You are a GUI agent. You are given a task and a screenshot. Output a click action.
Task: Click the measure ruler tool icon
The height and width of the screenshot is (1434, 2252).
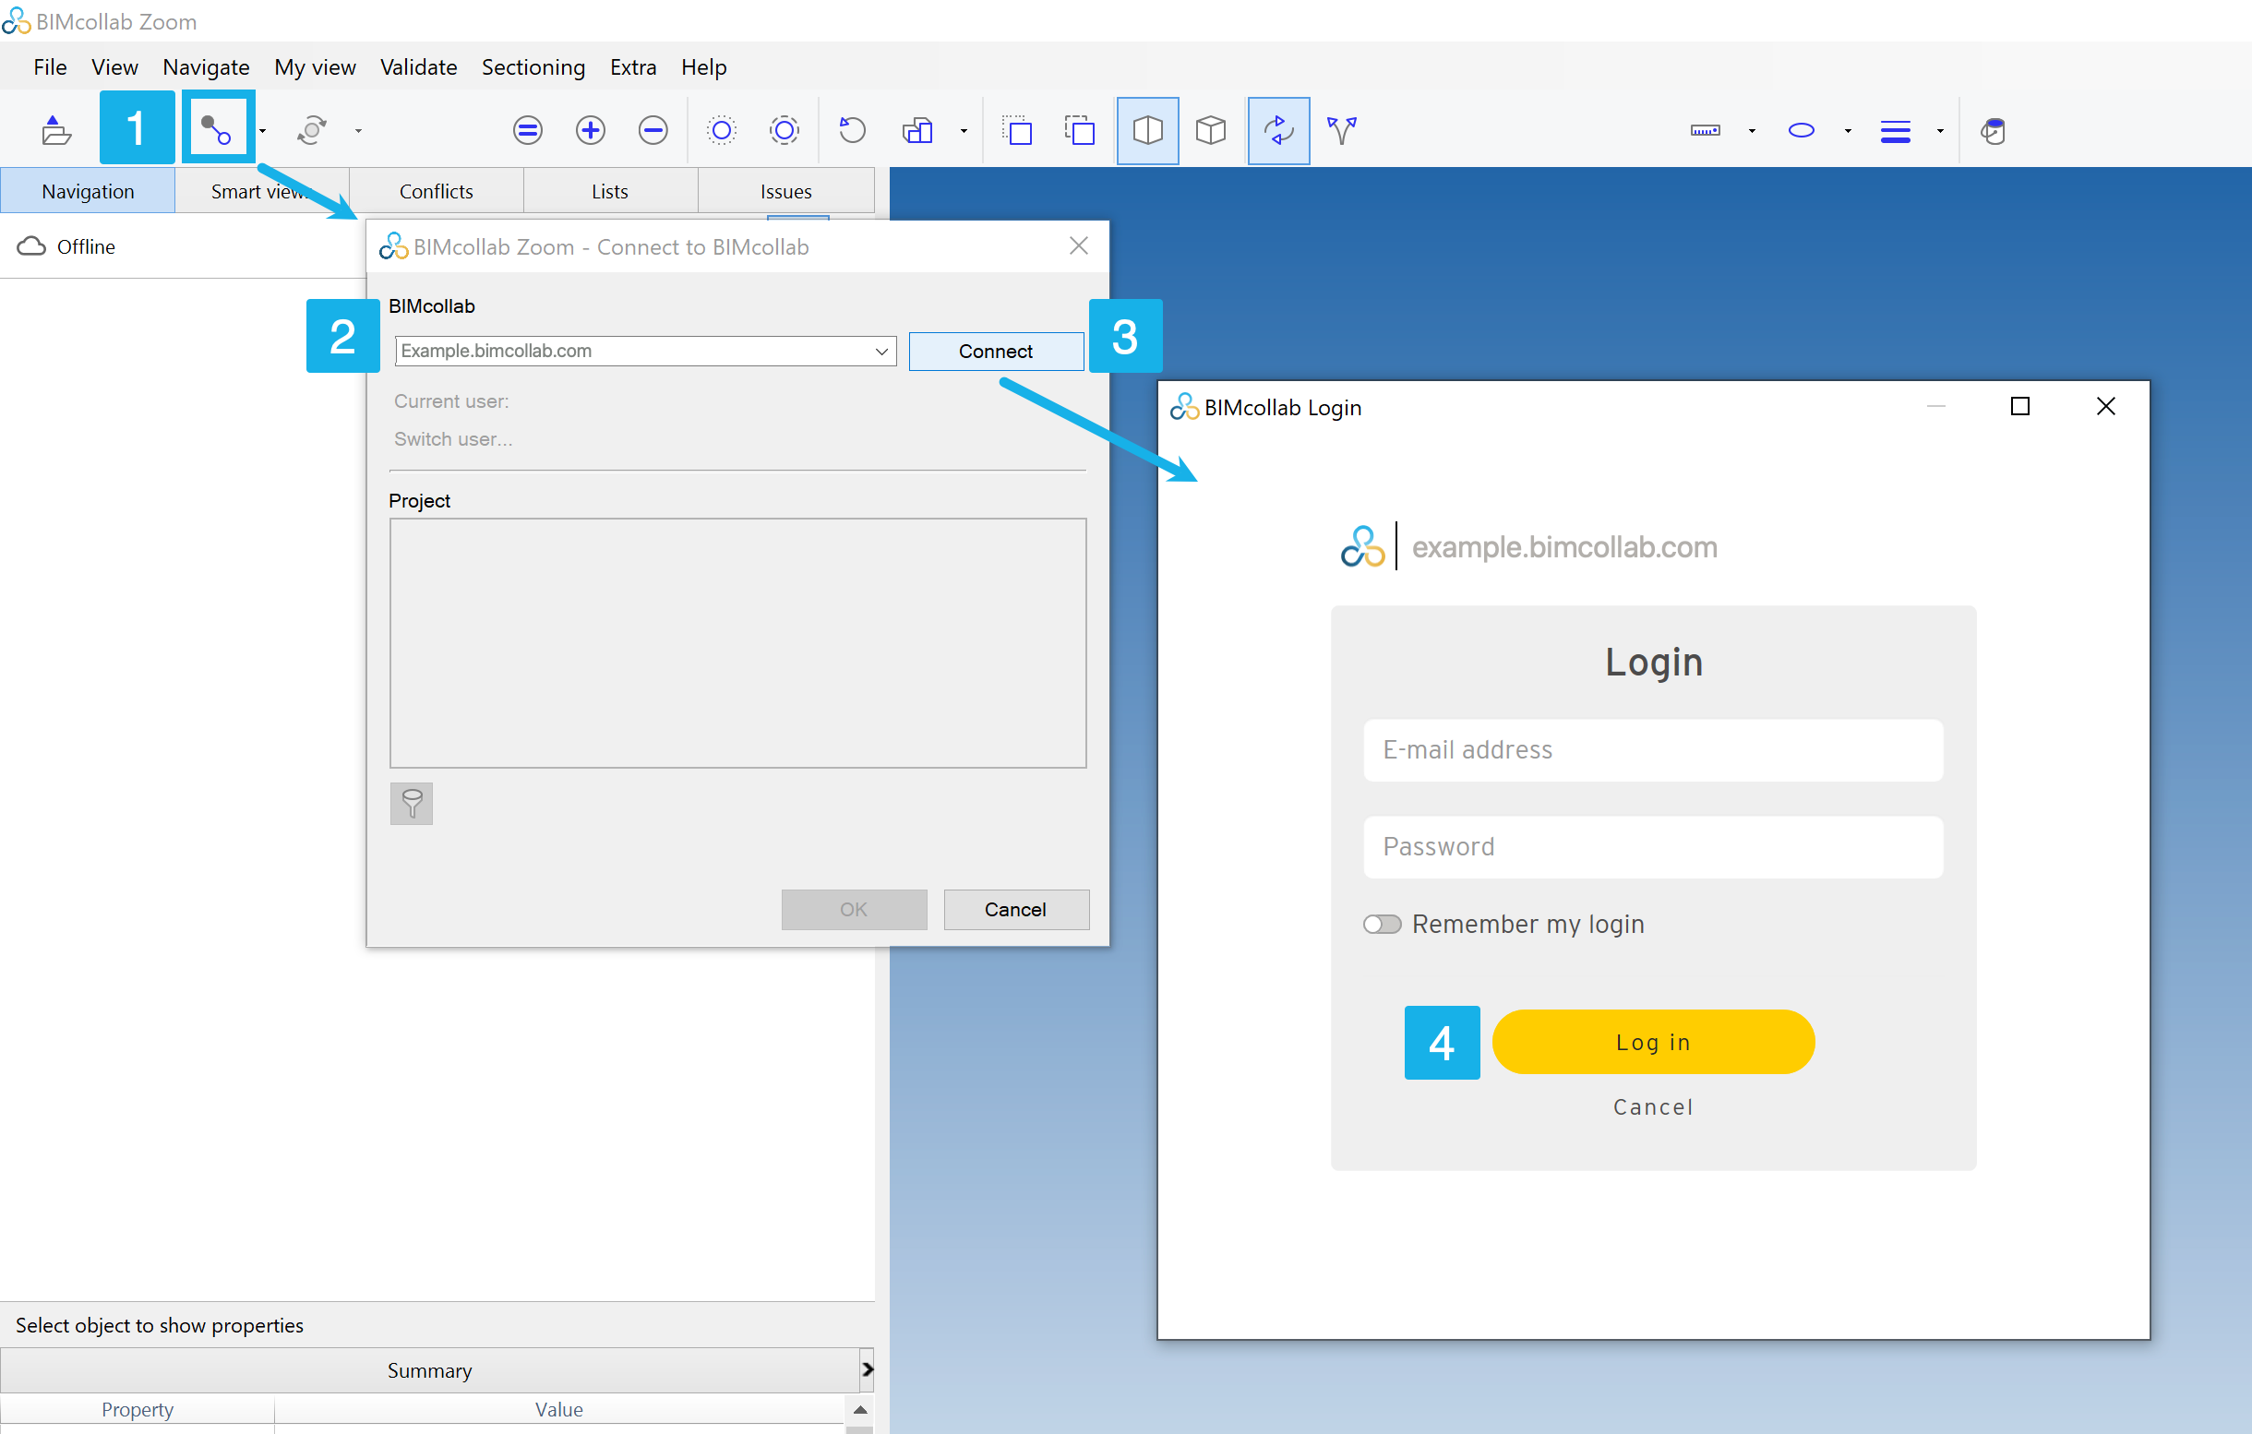coord(1705,131)
